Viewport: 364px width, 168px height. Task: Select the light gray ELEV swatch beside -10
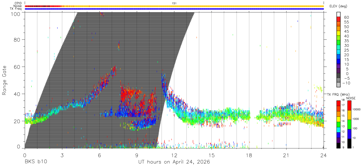tap(339, 85)
